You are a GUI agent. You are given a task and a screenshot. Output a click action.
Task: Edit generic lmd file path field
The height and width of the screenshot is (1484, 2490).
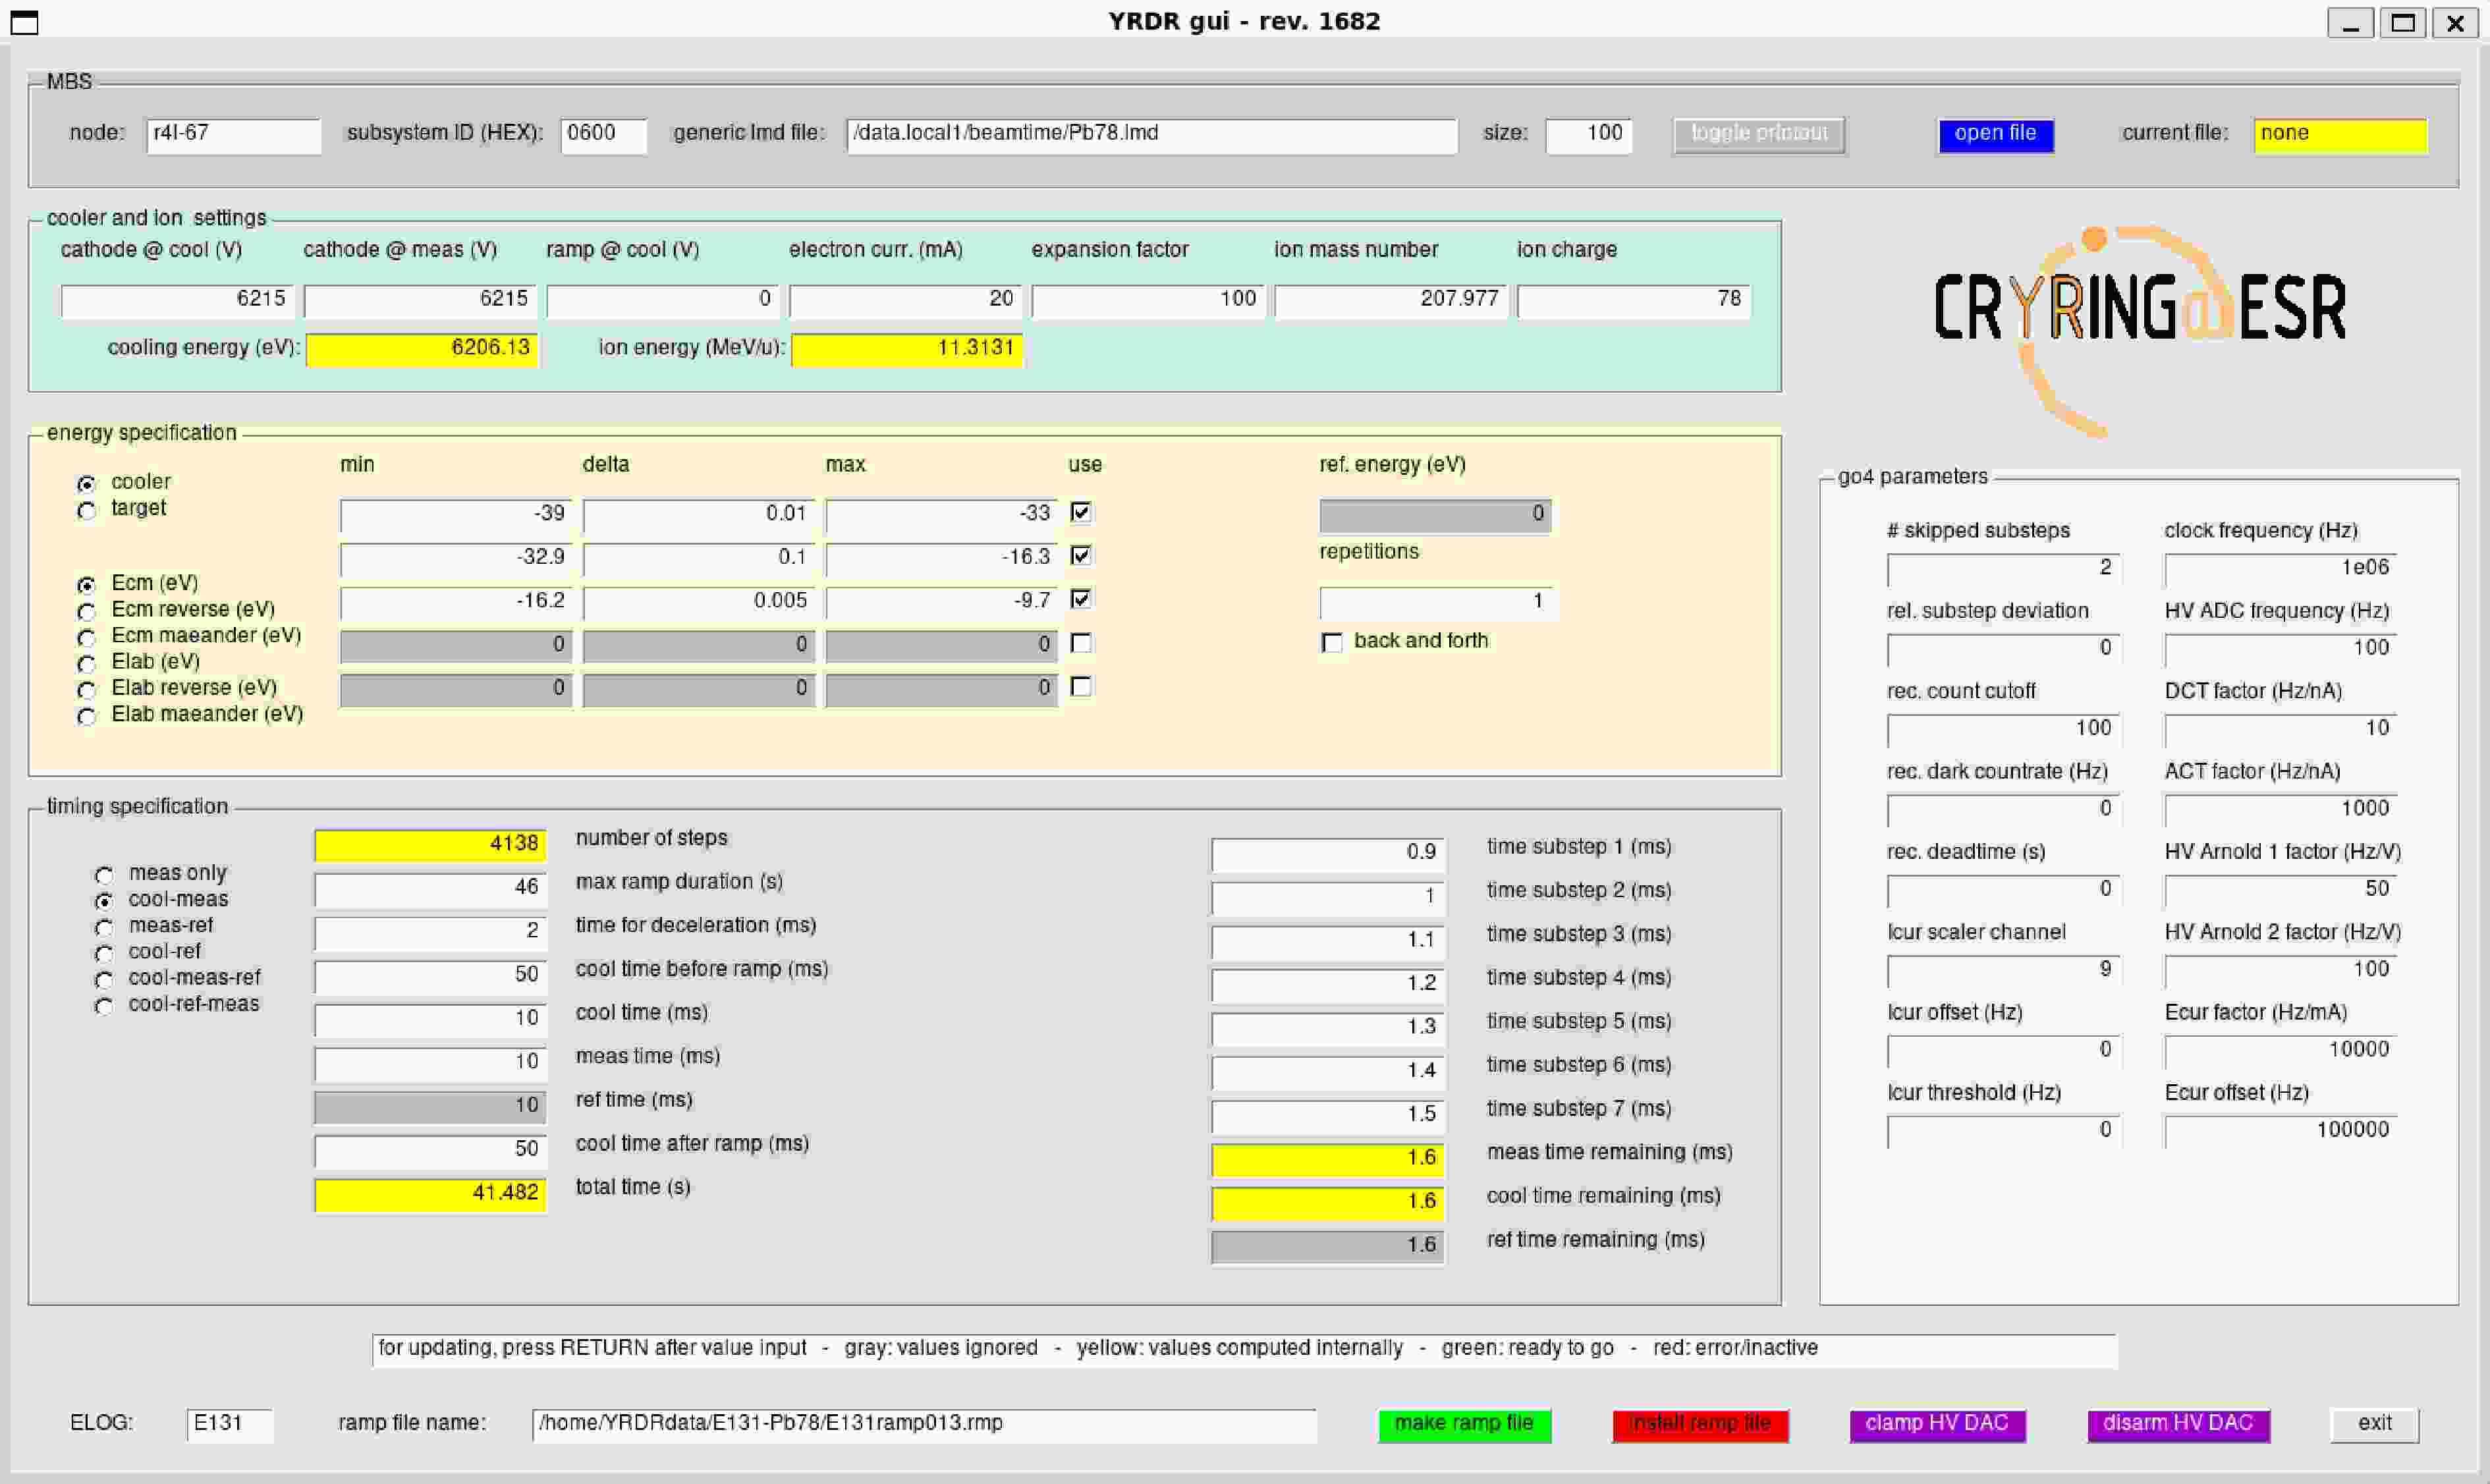(x=1152, y=136)
